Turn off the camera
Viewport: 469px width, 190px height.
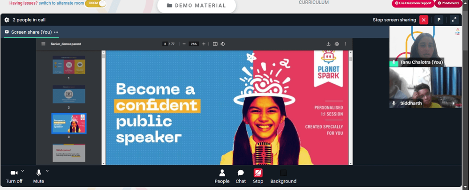14,176
